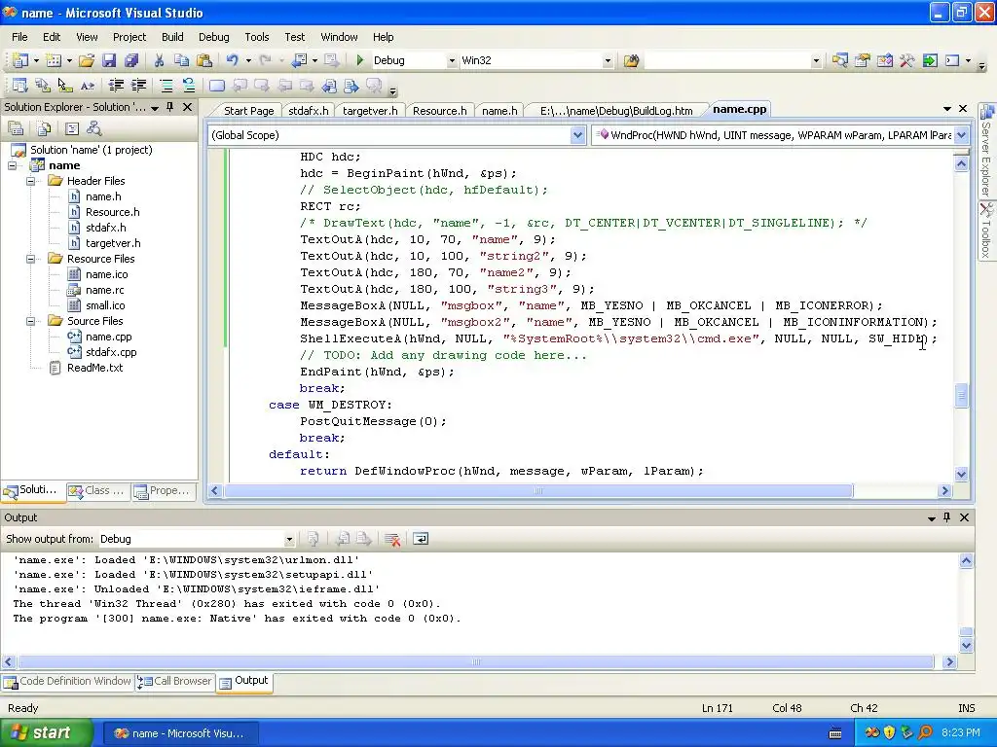Clear all text in the Output pane
The width and height of the screenshot is (997, 747).
392,539
